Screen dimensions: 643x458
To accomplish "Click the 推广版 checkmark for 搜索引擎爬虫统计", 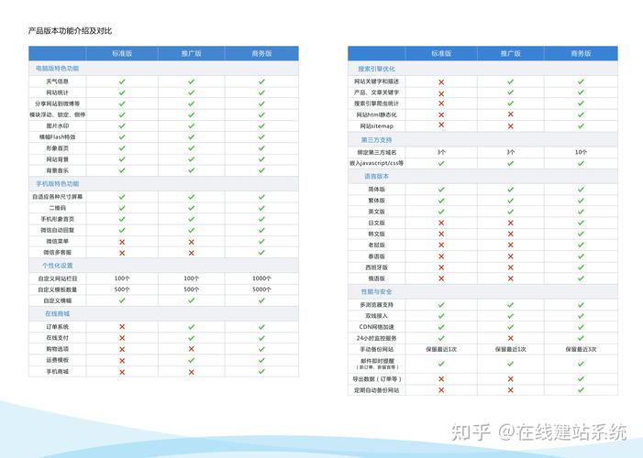I will click(511, 104).
